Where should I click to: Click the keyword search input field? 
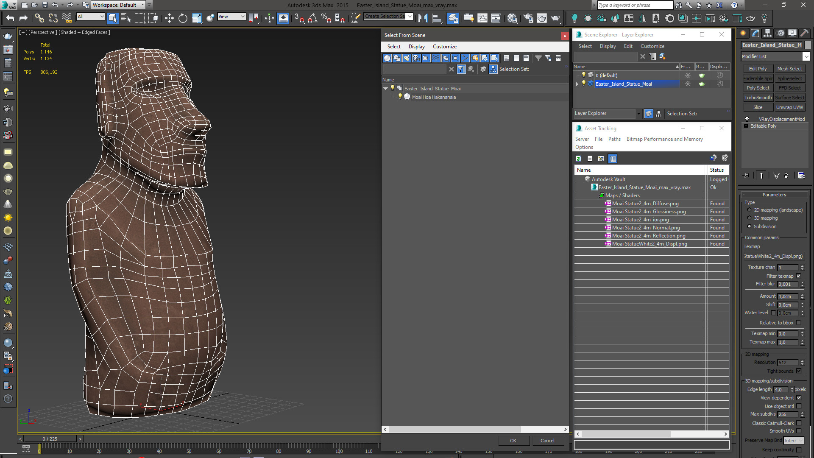(x=634, y=5)
